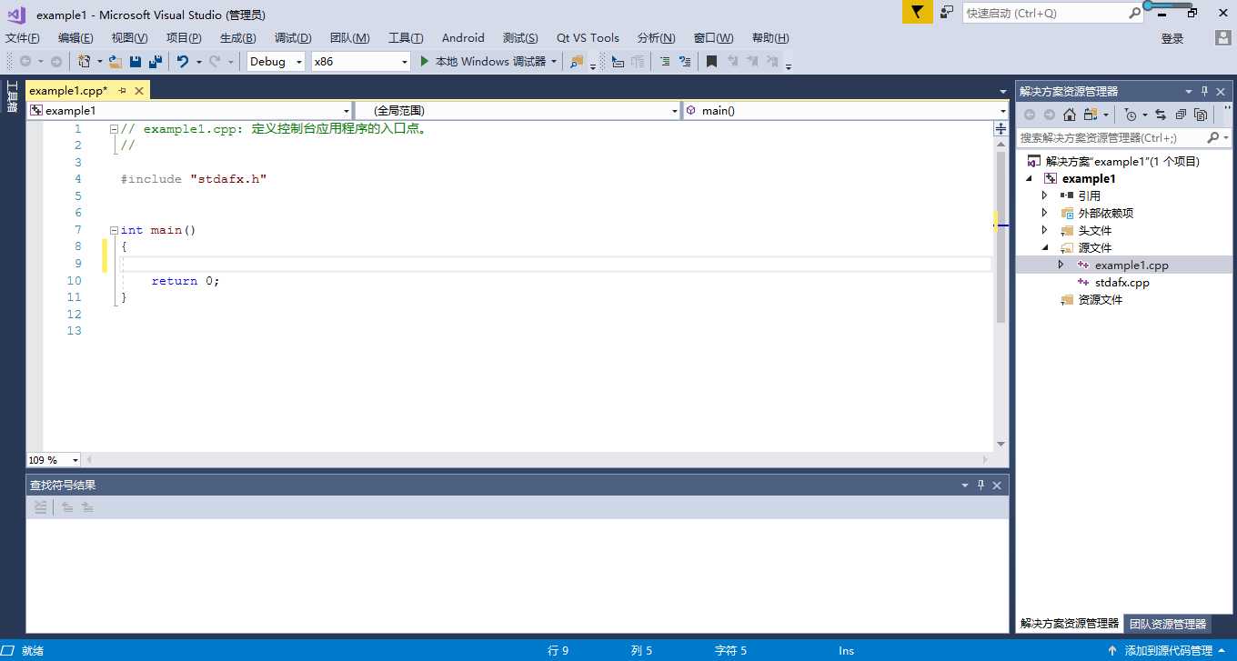Collapse the int main() code block

[113, 230]
